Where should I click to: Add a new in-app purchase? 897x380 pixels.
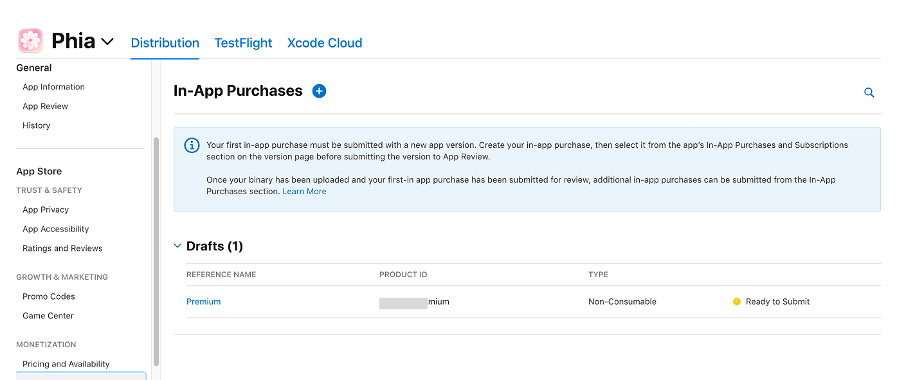click(x=319, y=91)
